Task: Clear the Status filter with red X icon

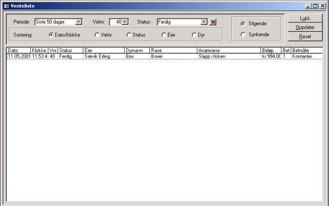Action: click(213, 22)
